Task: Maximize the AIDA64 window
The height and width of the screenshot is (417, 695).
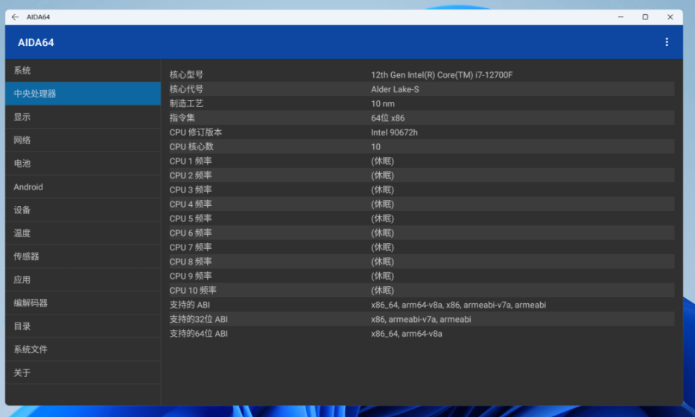Action: 645,17
